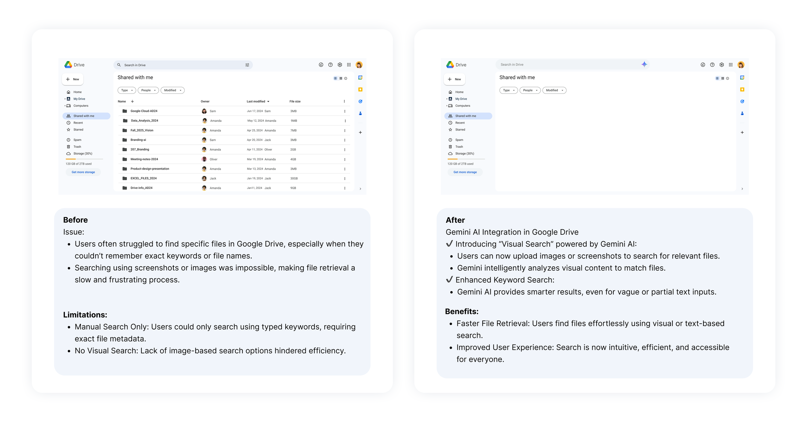Screen dimensions: 807x431
Task: Toggle Name column sort direction arrow
Action: [132, 101]
